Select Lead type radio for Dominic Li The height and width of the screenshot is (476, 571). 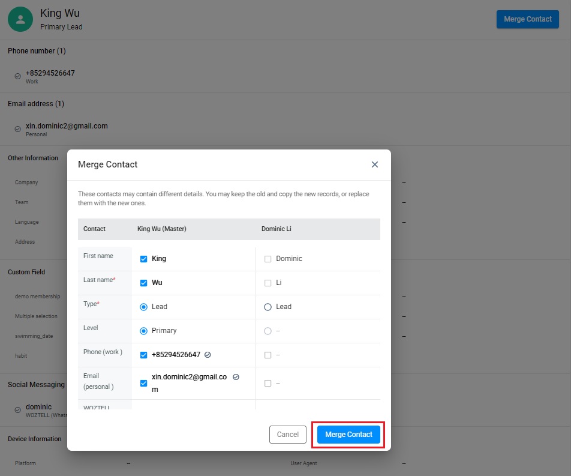click(268, 307)
